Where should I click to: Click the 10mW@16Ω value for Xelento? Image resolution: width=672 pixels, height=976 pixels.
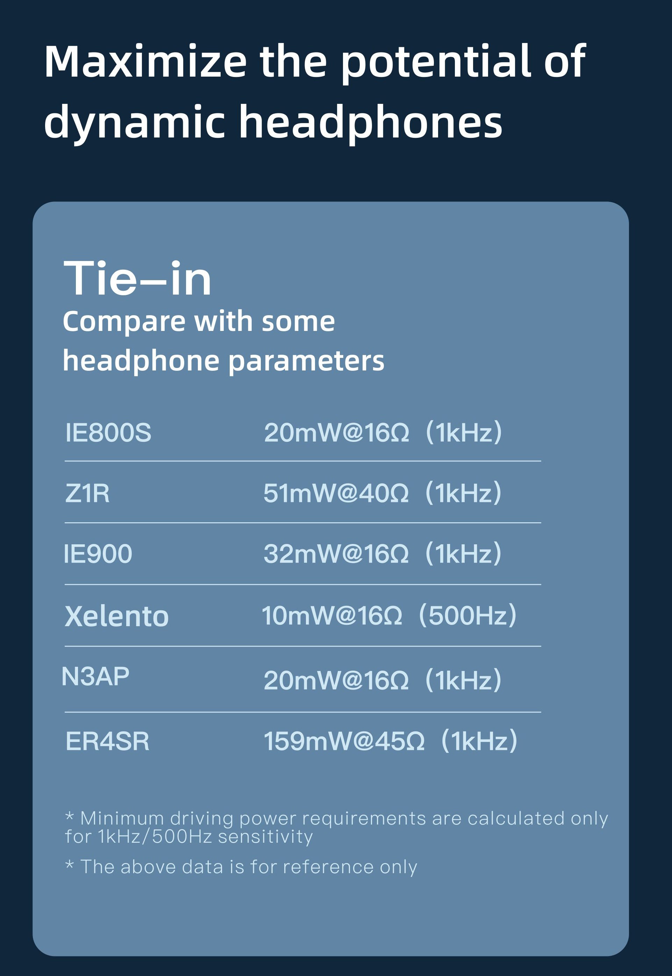tap(332, 616)
